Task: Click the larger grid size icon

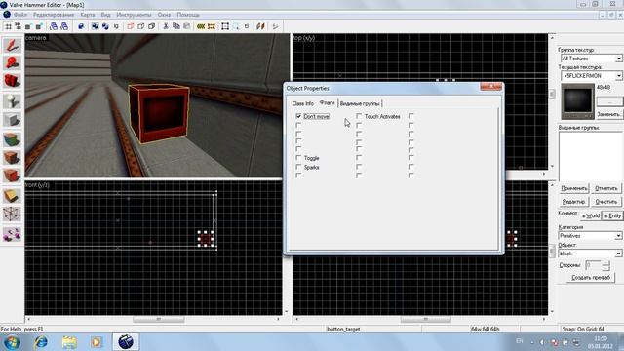Action: 39,26
